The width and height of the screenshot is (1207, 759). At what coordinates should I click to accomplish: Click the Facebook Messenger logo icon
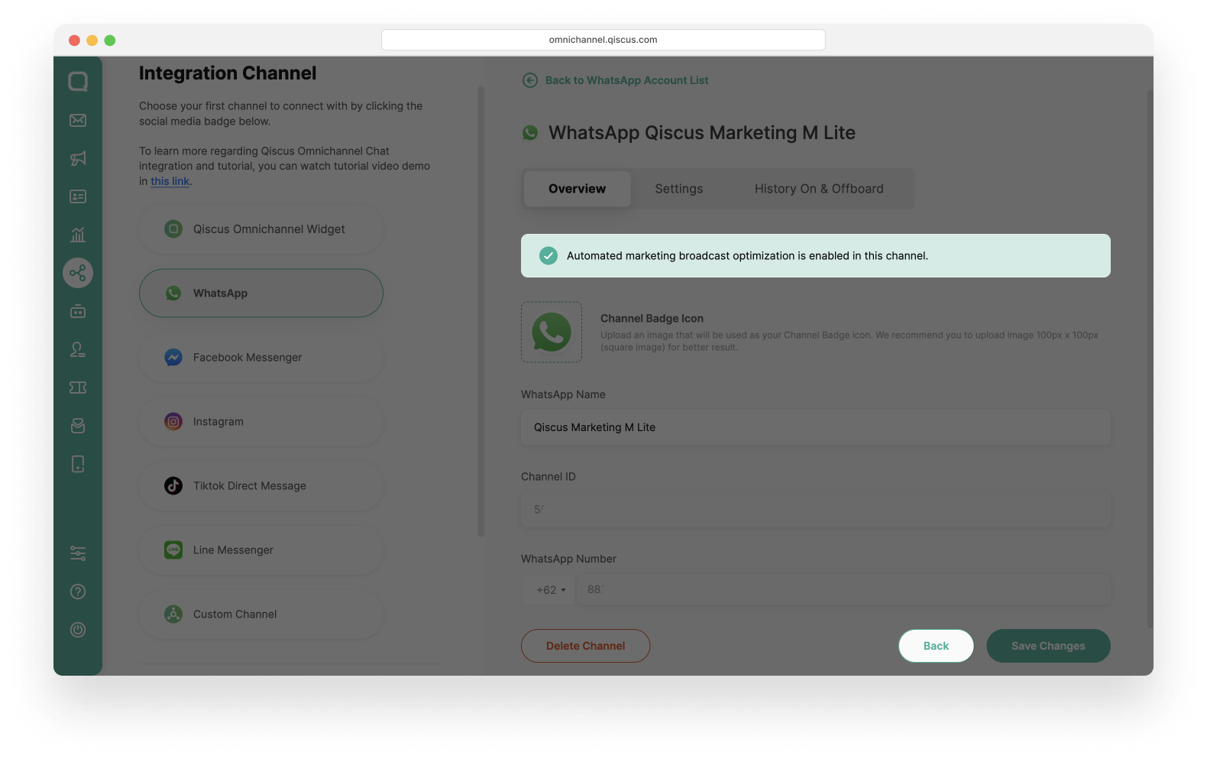[173, 357]
